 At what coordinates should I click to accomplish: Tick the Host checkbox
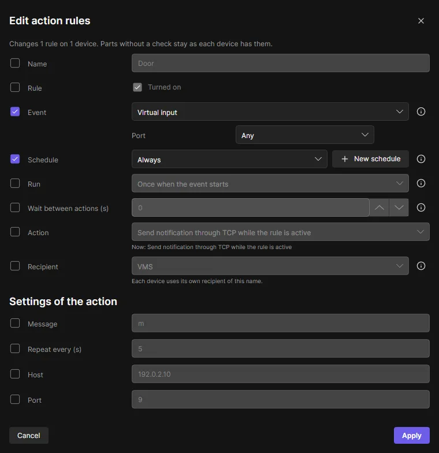click(15, 374)
